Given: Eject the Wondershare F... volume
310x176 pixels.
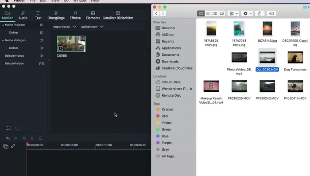Looking at the screenshot, I should click(x=191, y=89).
